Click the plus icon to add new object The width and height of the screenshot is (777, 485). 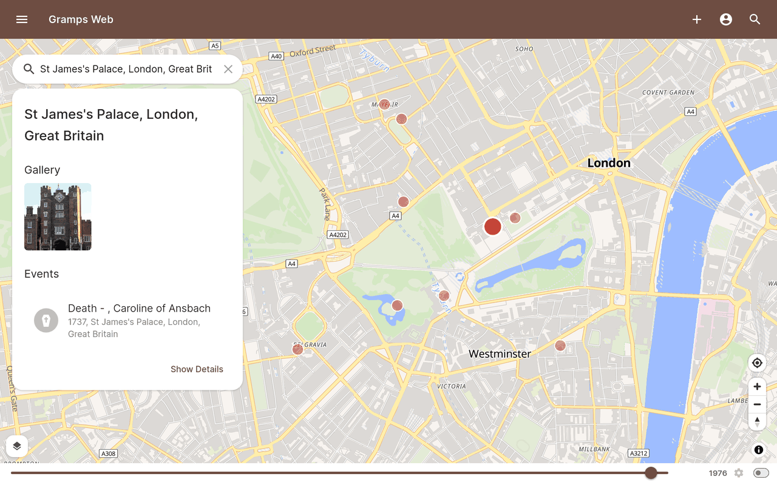697,19
